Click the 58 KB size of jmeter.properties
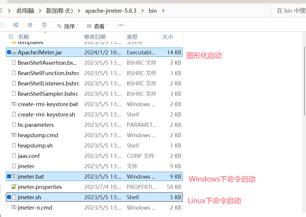The image size is (306, 217). pos(174,187)
